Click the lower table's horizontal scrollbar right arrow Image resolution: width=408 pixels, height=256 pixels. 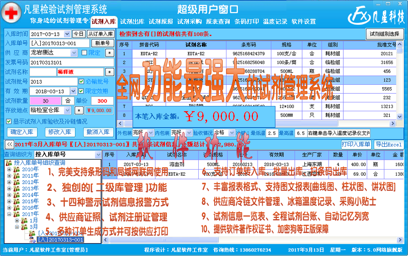(x=400, y=240)
